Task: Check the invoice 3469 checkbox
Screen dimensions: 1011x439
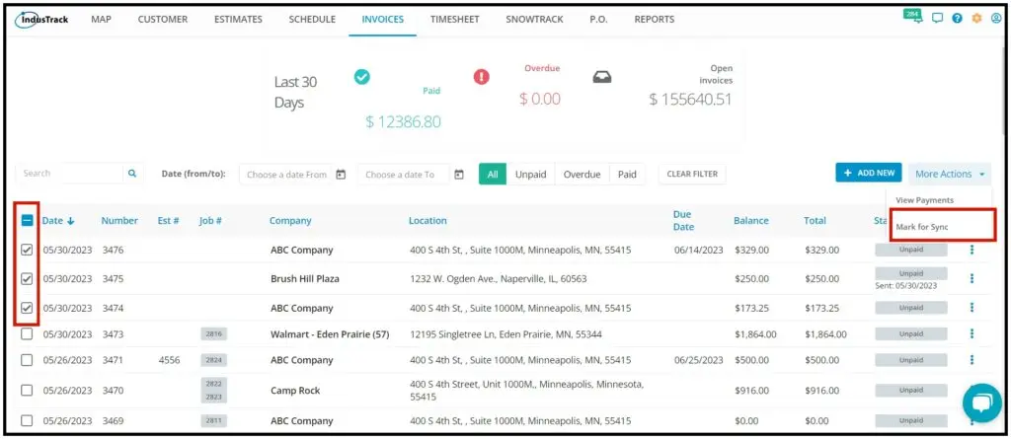Action: tap(27, 420)
